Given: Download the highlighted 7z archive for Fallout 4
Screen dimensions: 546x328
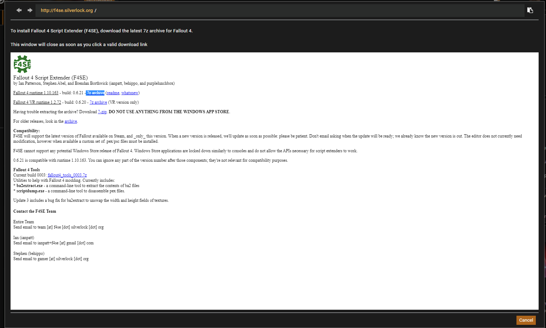Looking at the screenshot, I should click(x=96, y=93).
